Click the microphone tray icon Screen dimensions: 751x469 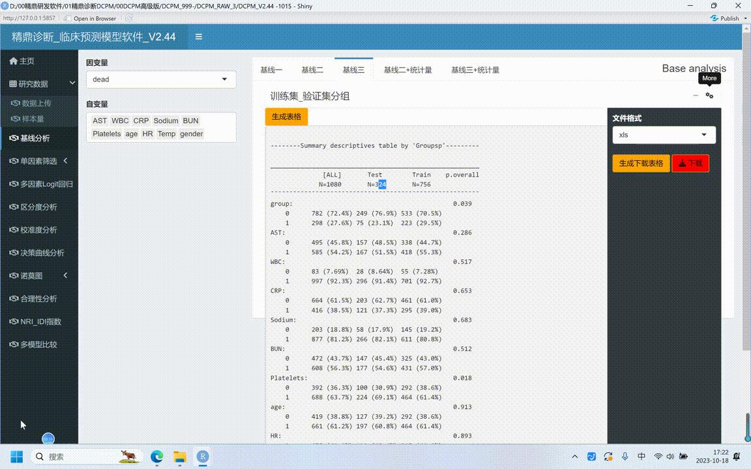coord(625,457)
